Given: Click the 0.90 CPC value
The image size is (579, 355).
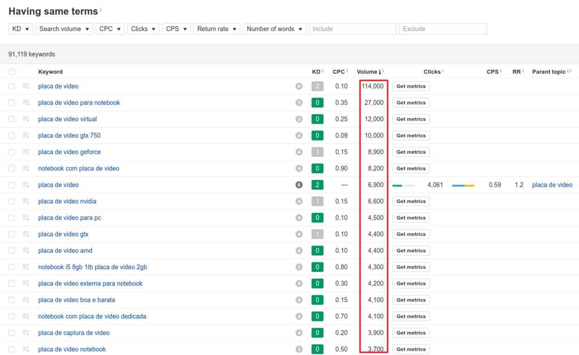Looking at the screenshot, I should tap(341, 168).
